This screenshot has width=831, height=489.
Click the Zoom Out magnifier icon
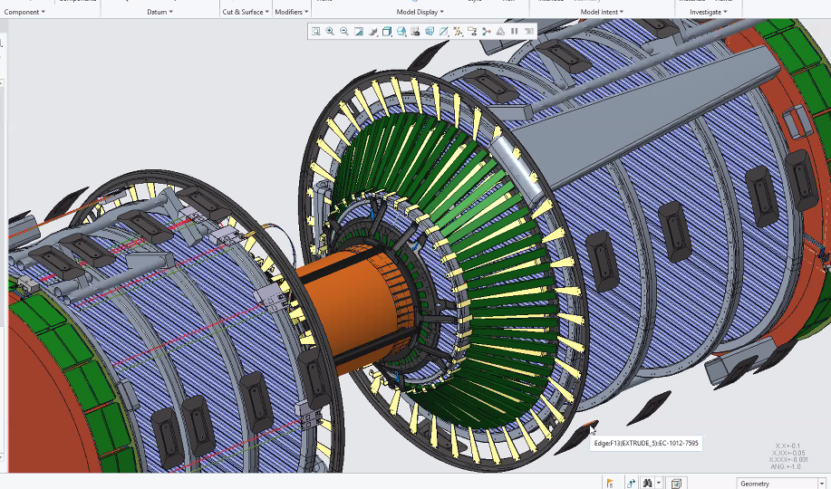tap(344, 32)
